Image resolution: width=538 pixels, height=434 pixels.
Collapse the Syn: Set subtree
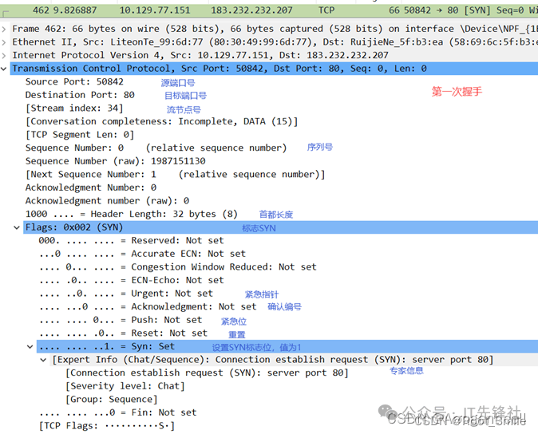pos(30,346)
